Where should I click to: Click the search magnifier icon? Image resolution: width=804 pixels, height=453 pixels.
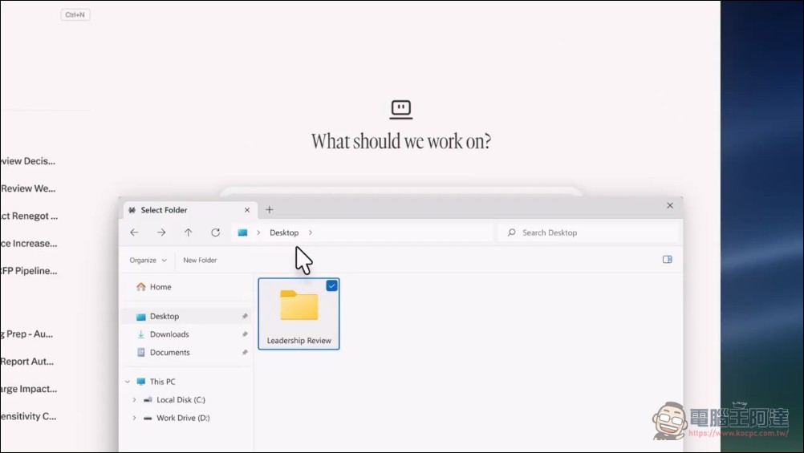point(511,233)
